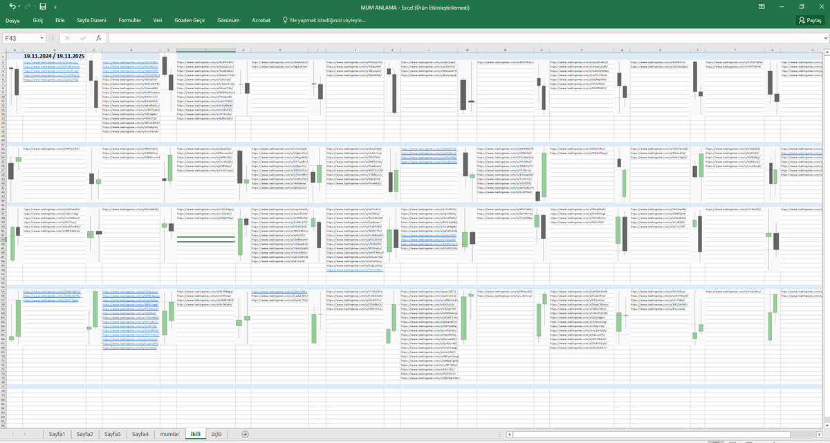
Task: Select the ikili sheet tab
Action: point(196,434)
